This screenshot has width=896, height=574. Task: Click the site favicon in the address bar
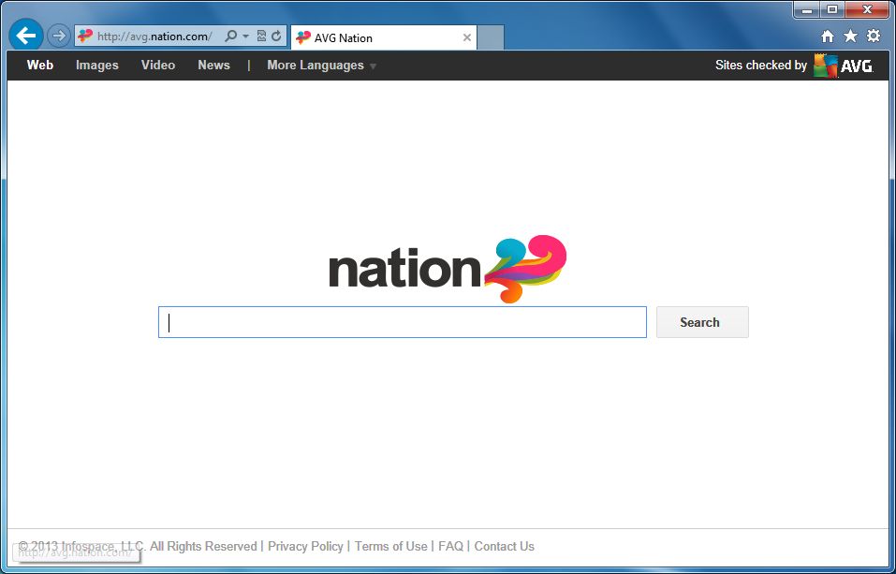coord(85,36)
